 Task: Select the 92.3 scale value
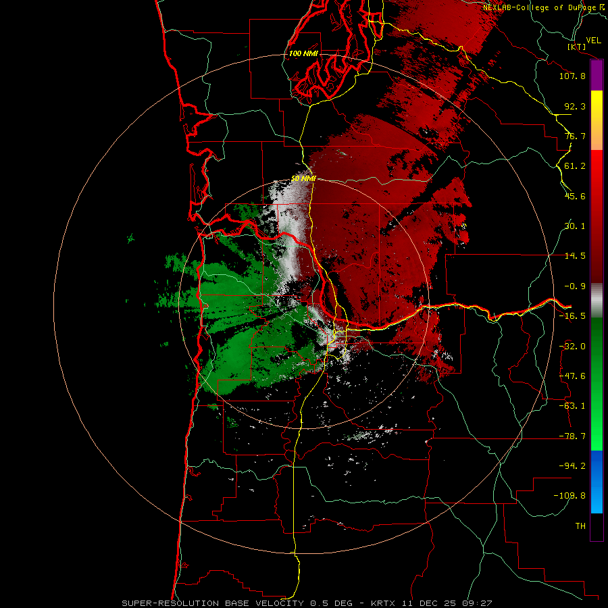(x=575, y=106)
